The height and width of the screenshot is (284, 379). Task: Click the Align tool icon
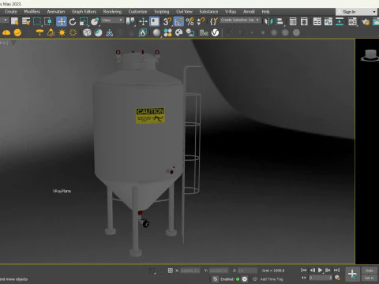280,21
